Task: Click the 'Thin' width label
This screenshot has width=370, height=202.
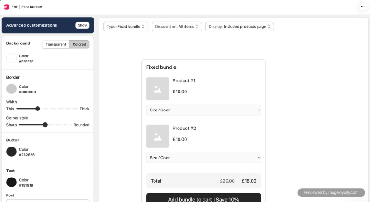Action: [x=10, y=109]
